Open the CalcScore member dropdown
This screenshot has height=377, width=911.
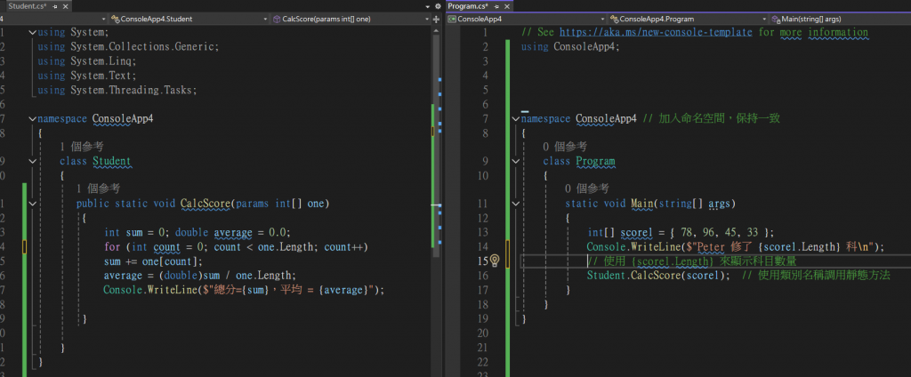(x=351, y=19)
